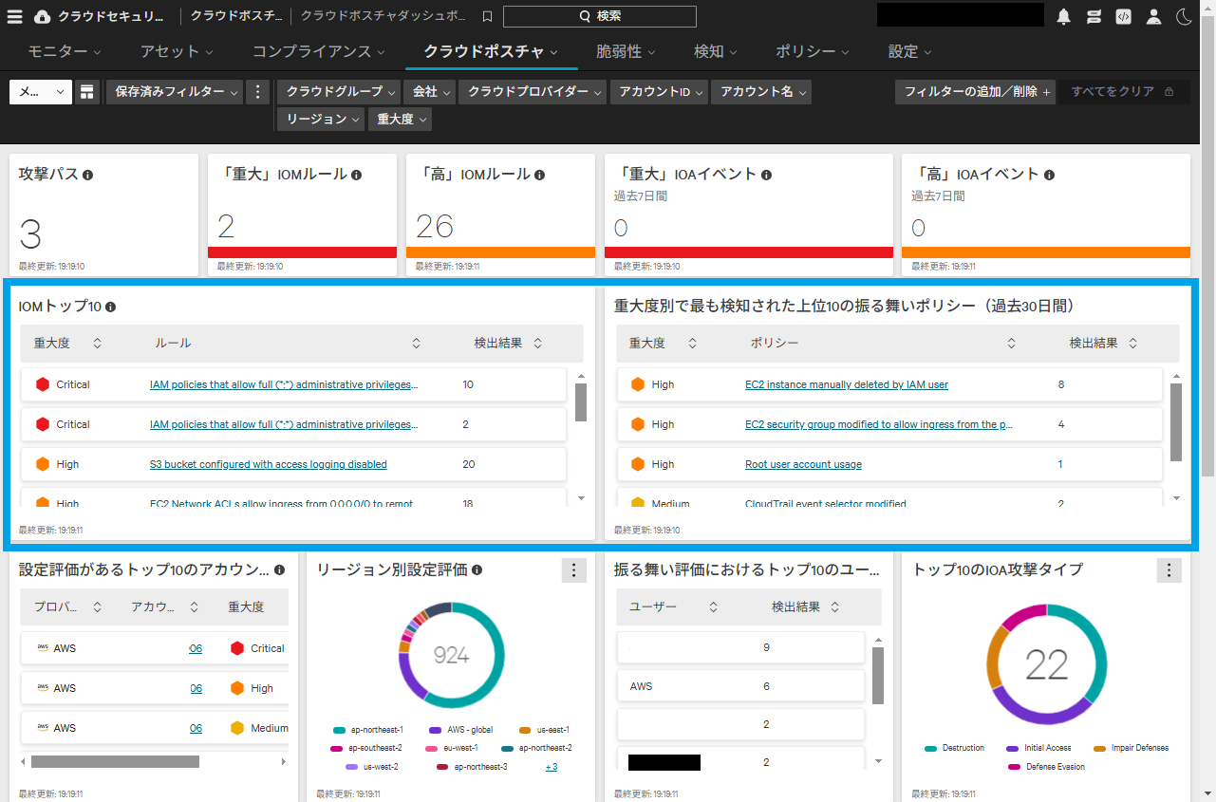Open リージョン filter dropdown
This screenshot has height=802, width=1216.
pyautogui.click(x=321, y=119)
